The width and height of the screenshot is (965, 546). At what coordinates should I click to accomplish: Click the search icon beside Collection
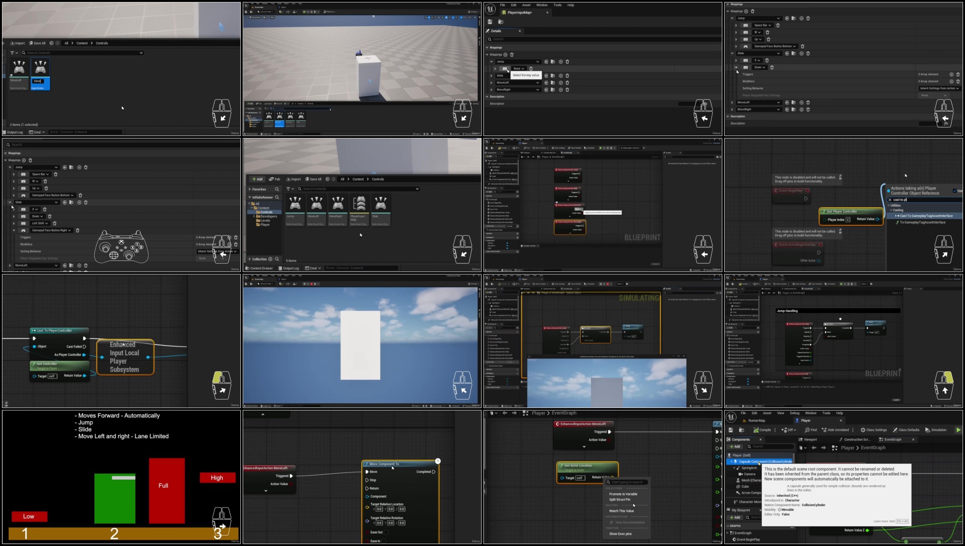click(x=277, y=259)
